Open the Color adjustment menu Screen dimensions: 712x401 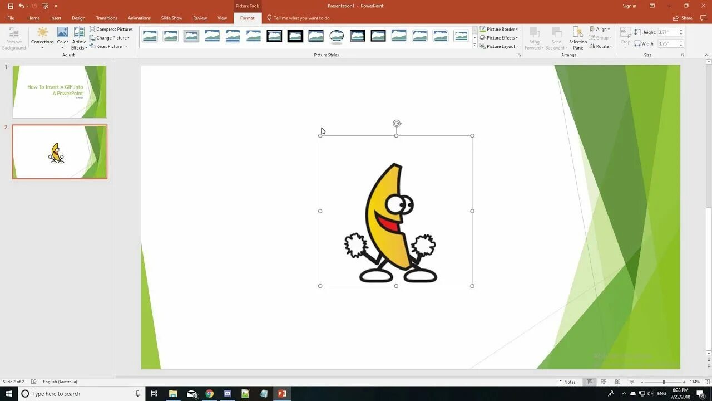[62, 38]
